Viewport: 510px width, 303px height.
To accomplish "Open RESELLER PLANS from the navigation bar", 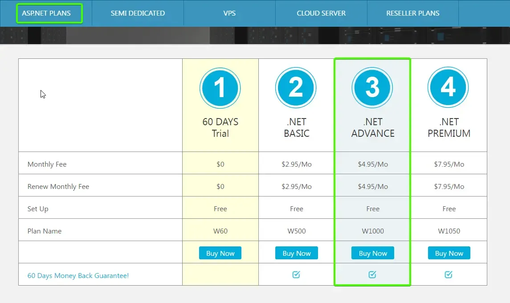I will click(x=412, y=13).
